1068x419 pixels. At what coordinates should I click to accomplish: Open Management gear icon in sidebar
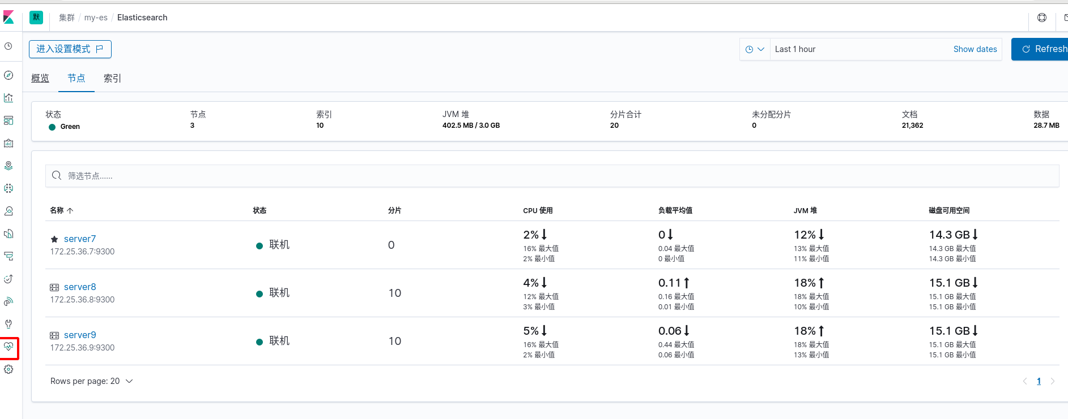[x=8, y=369]
